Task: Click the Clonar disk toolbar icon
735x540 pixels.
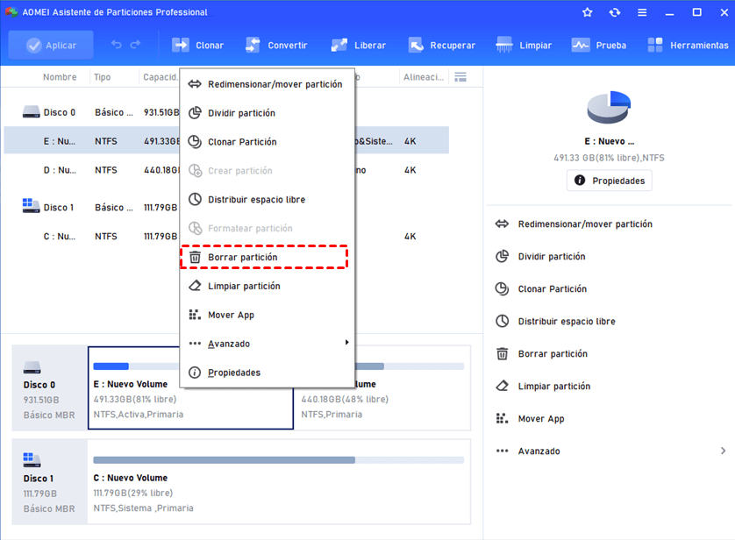Action: coord(180,45)
